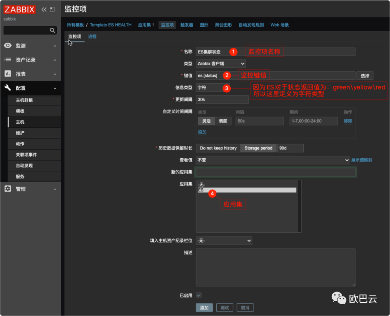Viewport: 390px width, 316px height.
Task: Select the 灵活 interval type toggle
Action: click(x=207, y=121)
